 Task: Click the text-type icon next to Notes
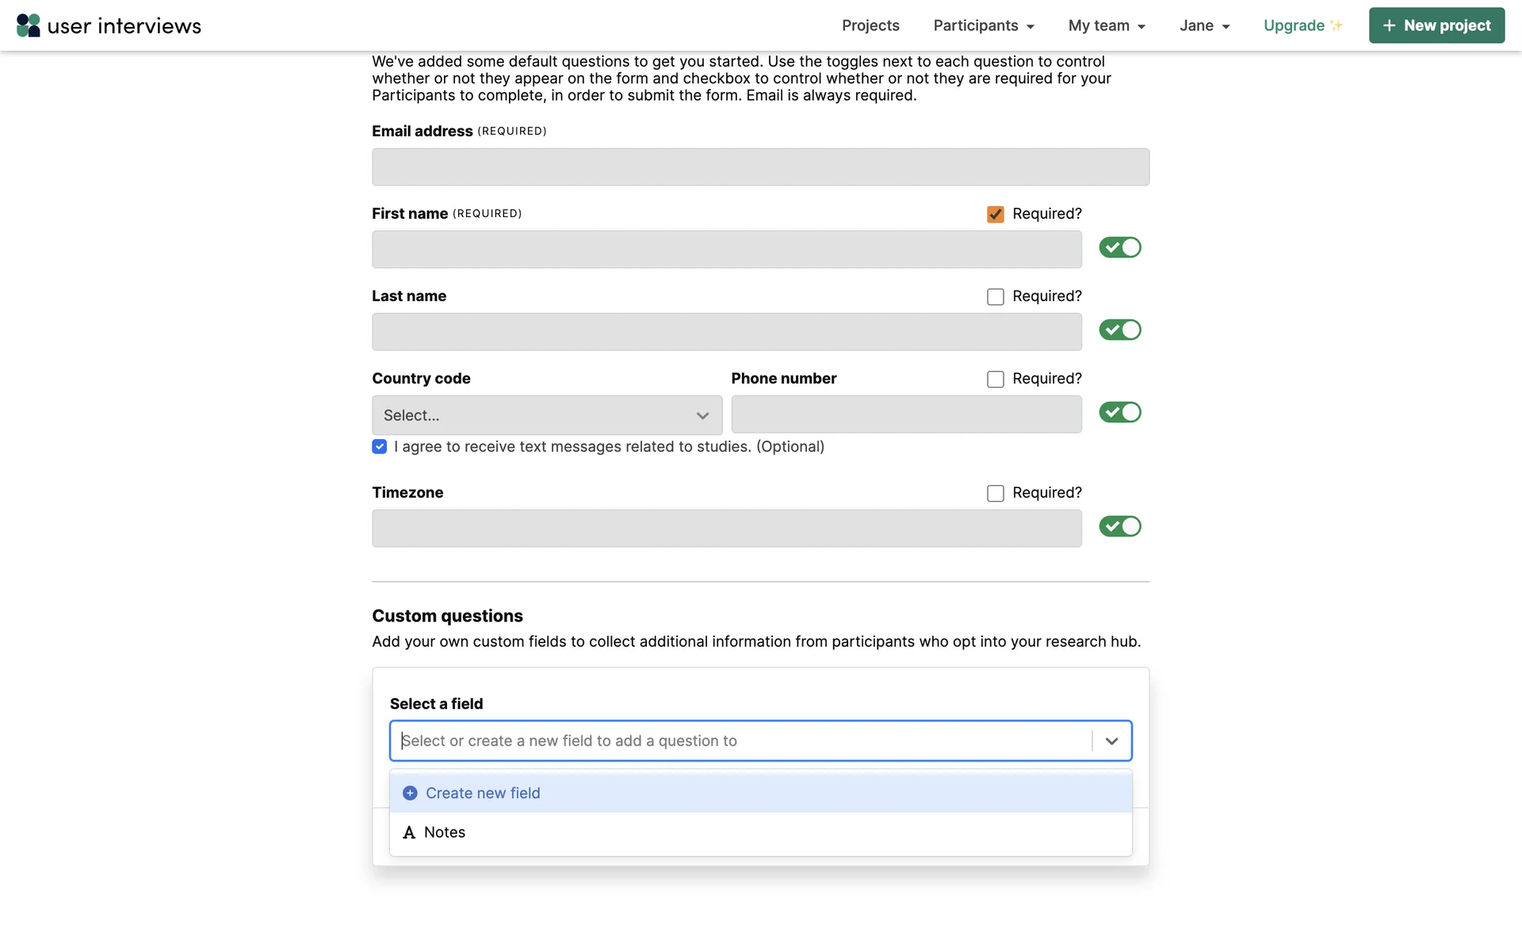point(409,832)
